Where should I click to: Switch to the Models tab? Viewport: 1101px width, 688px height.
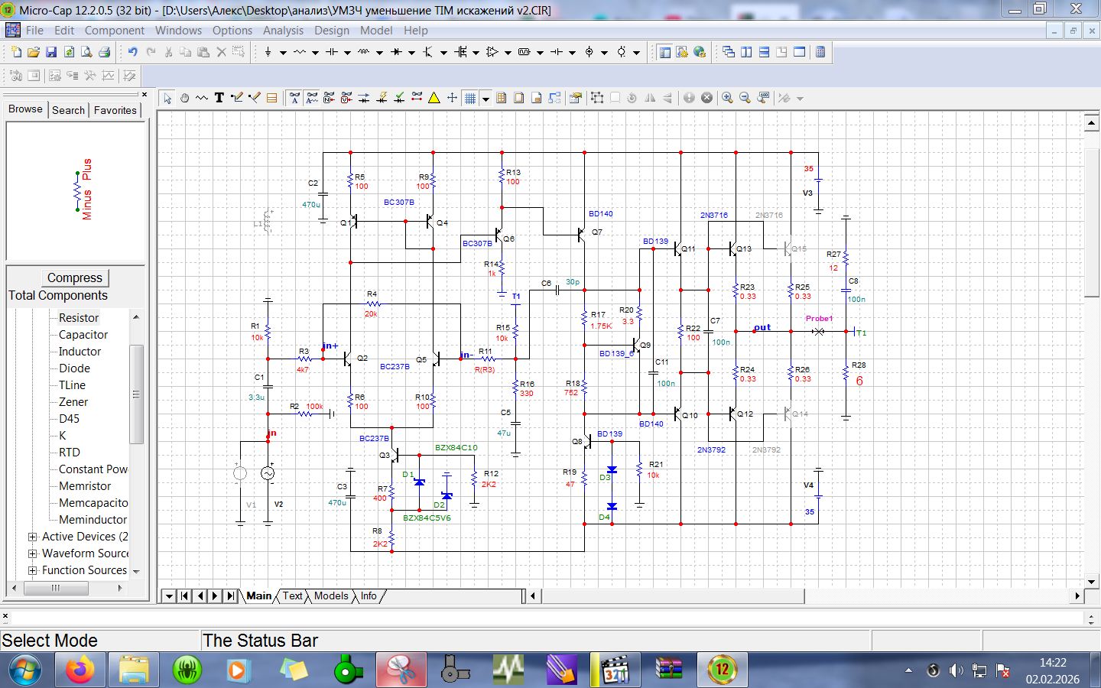[330, 596]
